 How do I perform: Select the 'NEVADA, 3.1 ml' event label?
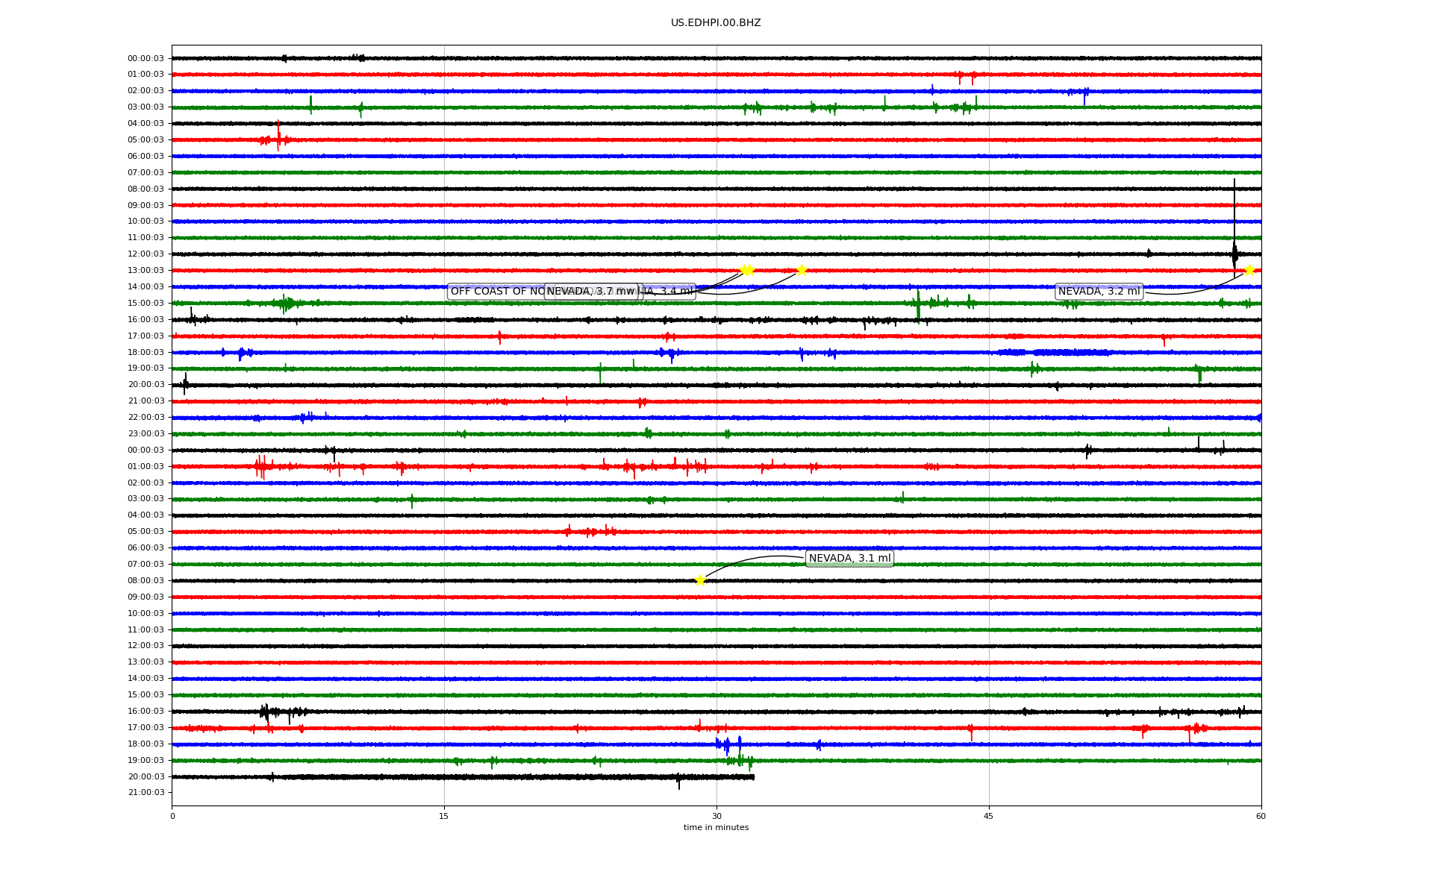click(x=849, y=559)
